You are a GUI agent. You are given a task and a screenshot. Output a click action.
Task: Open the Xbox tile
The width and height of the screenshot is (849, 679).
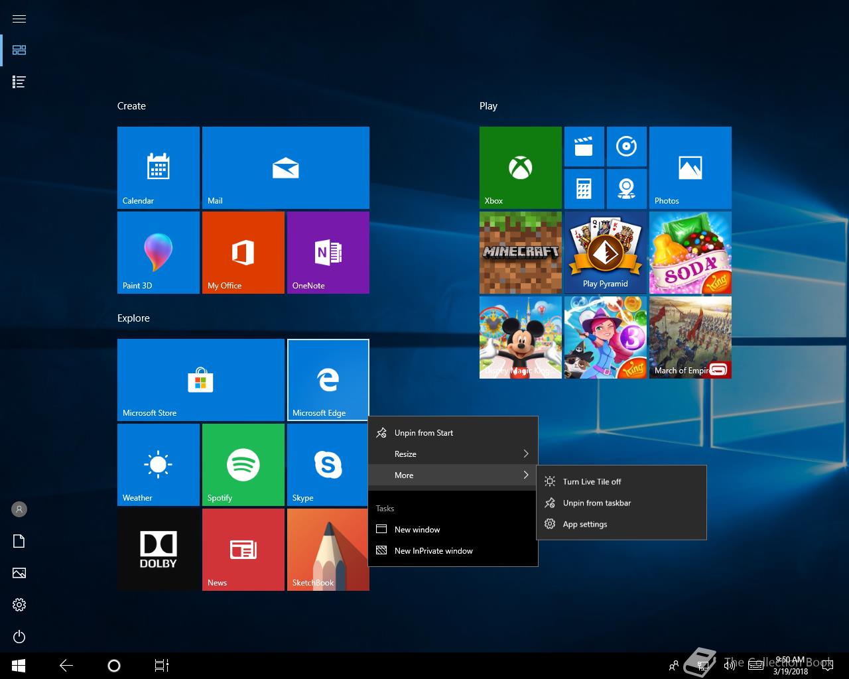coord(520,168)
